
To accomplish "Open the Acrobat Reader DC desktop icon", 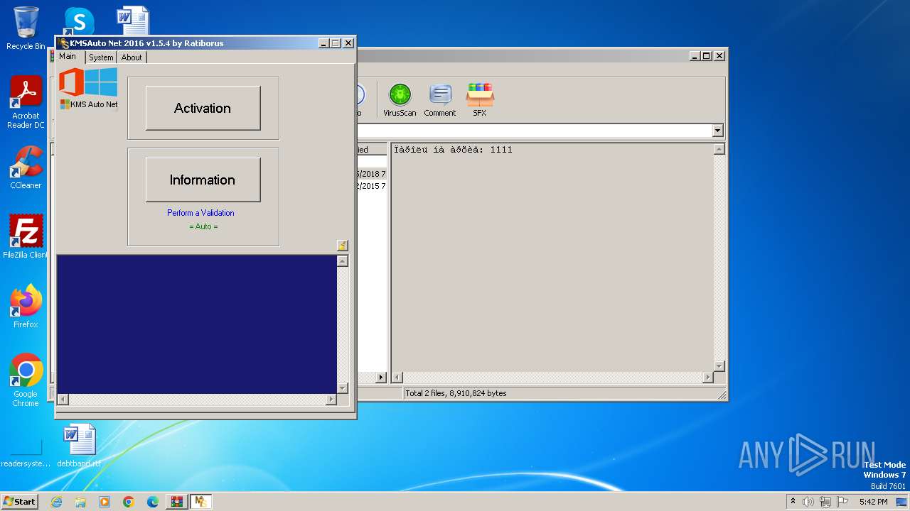I will pyautogui.click(x=26, y=102).
